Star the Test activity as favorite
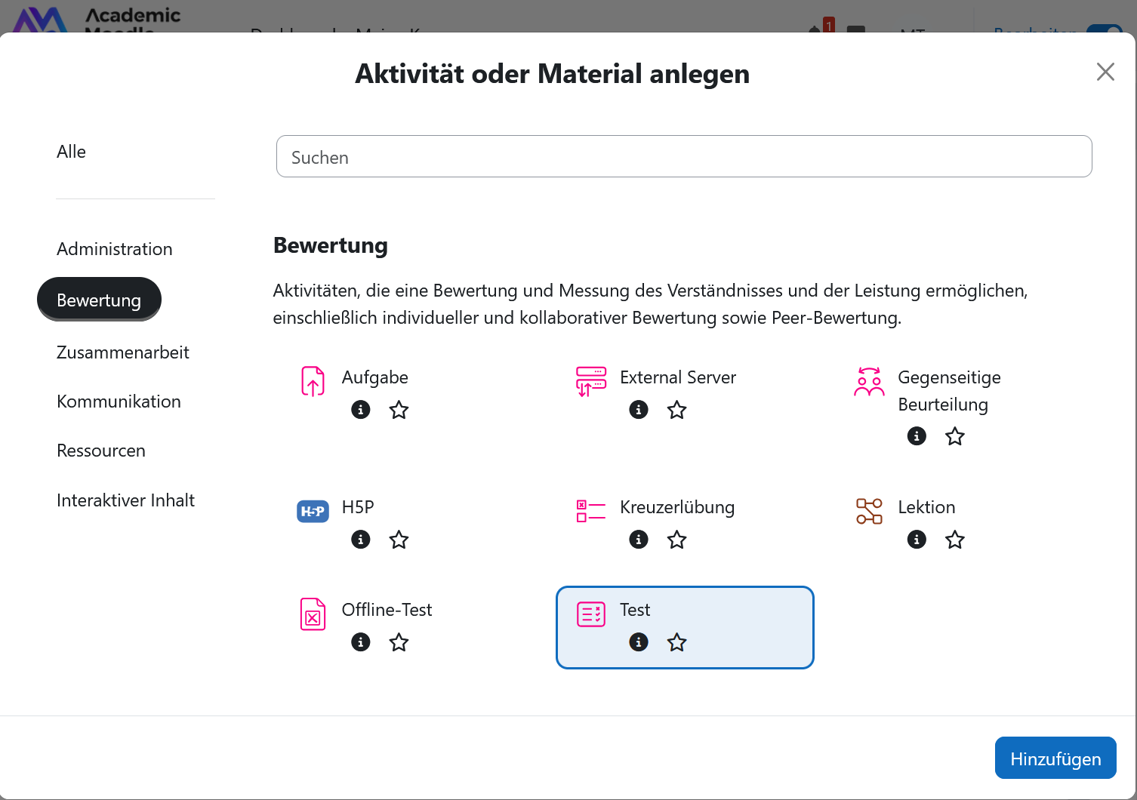 pos(676,642)
